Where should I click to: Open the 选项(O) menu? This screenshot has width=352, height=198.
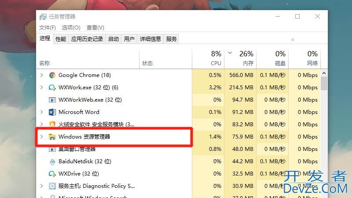[x=71, y=28]
